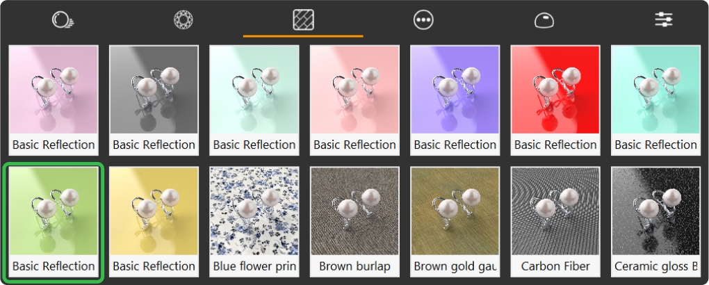The height and width of the screenshot is (285, 709).
Task: Choose the gray Basic Reflection thumbnail
Action: (154, 100)
